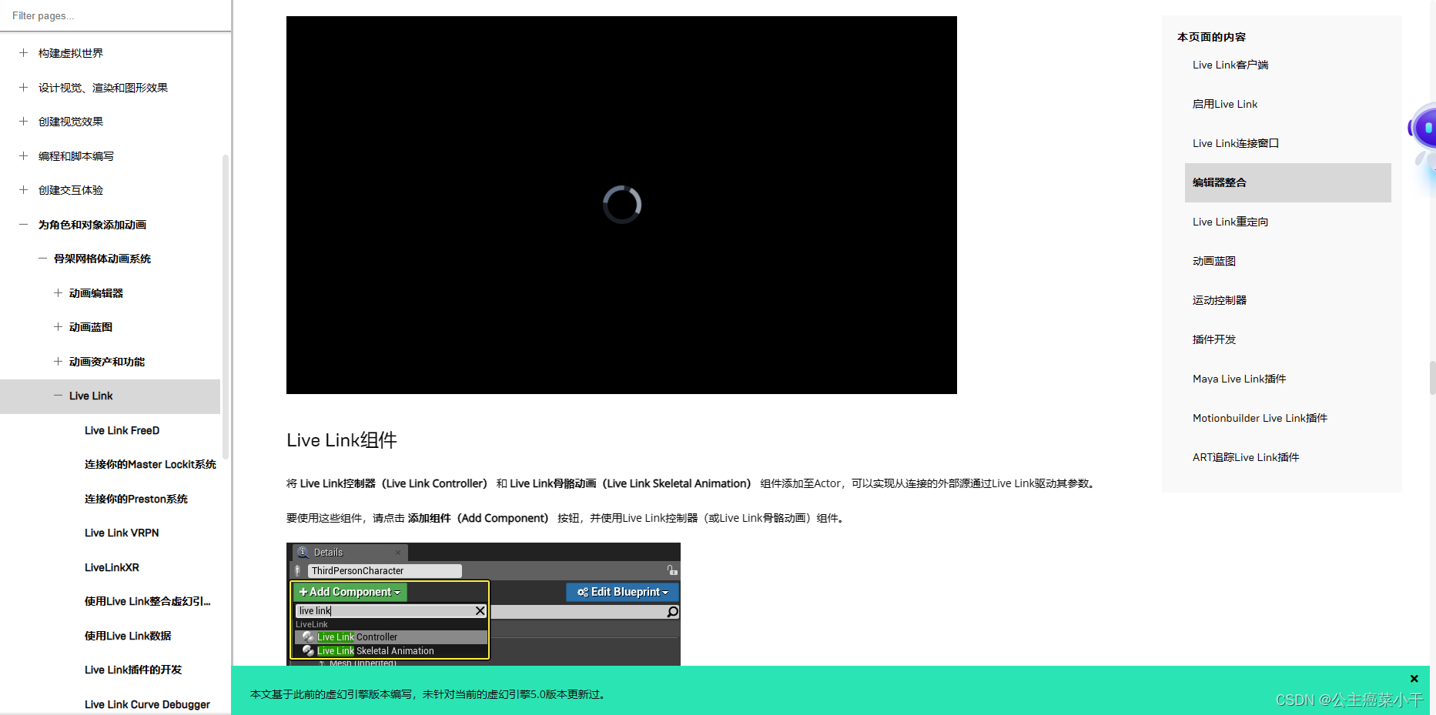Screen dimensions: 1436x715
Task: Jump to Live Link连接窗口 section
Action: click(x=1236, y=143)
